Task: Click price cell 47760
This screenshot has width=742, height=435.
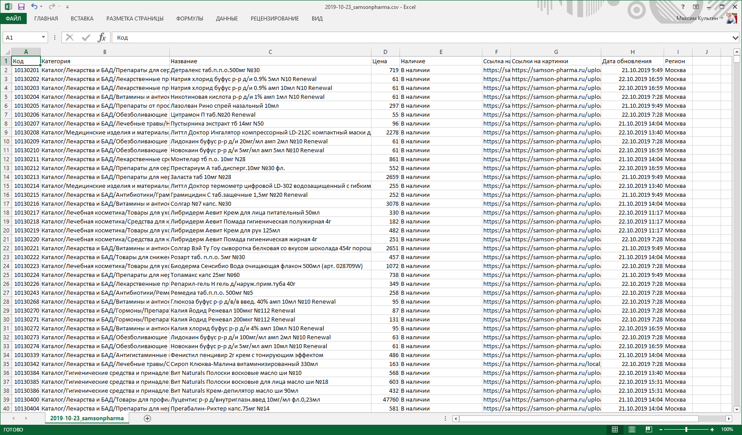Action: 385,399
